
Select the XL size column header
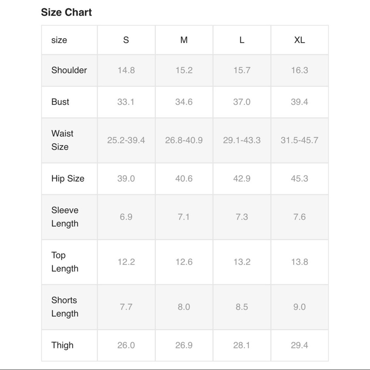pos(299,40)
